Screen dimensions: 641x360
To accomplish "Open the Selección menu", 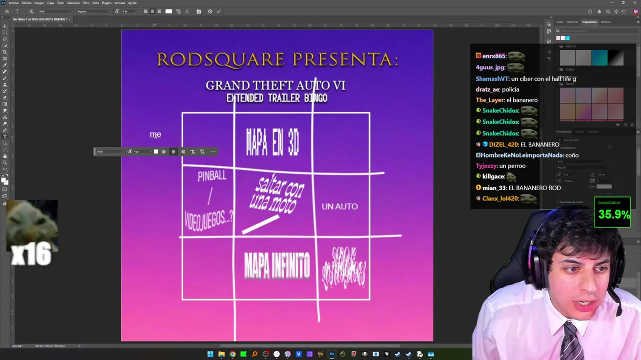I will [x=73, y=2].
